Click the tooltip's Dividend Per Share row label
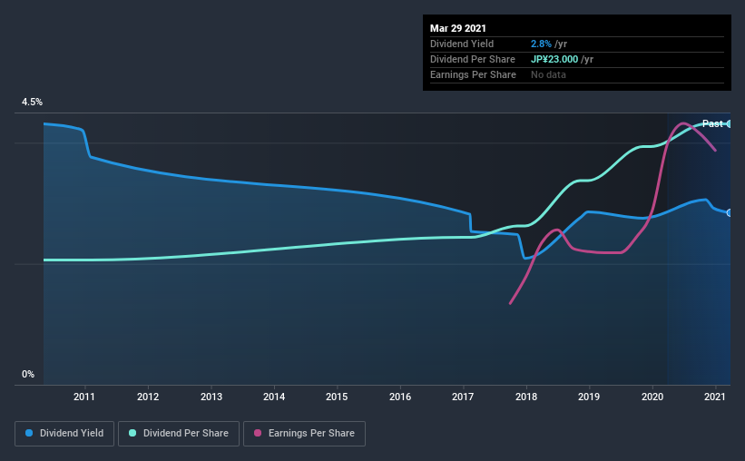Screen dimensions: 745x461 [x=472, y=59]
